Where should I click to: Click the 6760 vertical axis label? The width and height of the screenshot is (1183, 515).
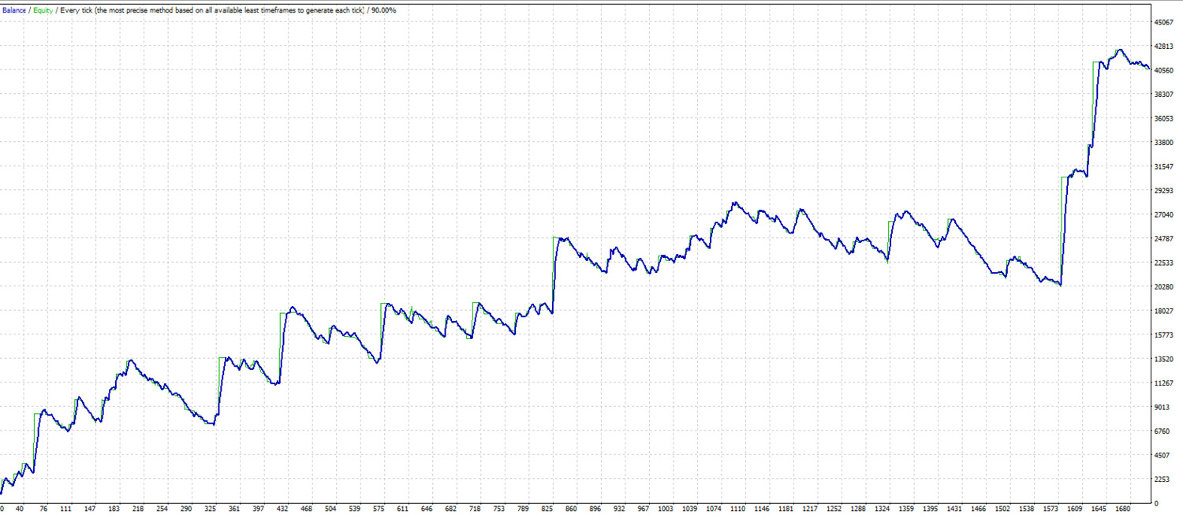(x=1162, y=431)
